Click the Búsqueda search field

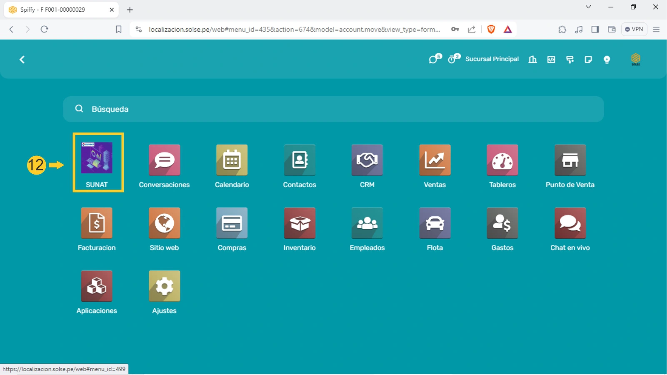point(333,109)
